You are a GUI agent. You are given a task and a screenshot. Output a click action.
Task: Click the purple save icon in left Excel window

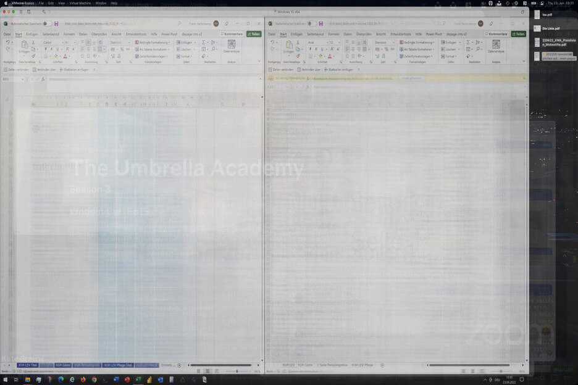(56, 23)
